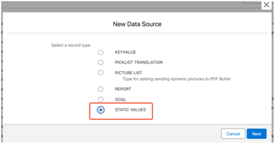The height and width of the screenshot is (144, 275).
Task: Choose the PICKLIST TRANSLATION radio option
Action: point(101,63)
